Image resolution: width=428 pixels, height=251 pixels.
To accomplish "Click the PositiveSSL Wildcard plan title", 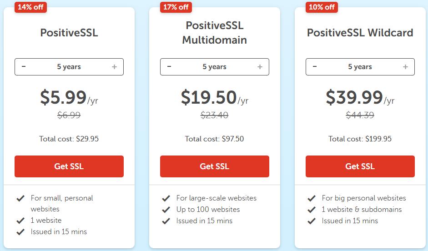I will [x=360, y=33].
